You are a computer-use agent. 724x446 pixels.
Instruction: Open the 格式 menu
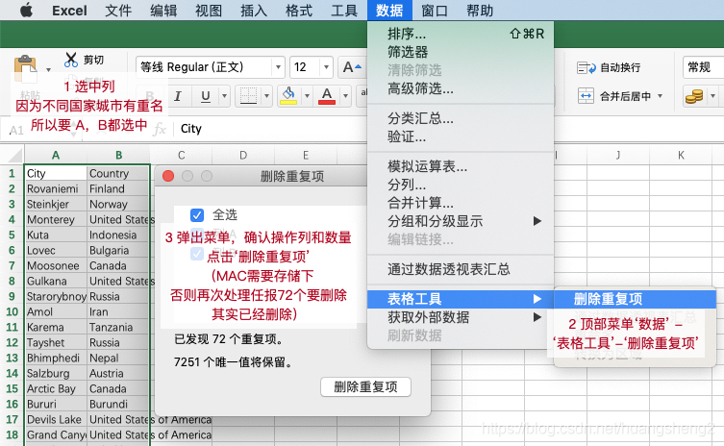coord(299,11)
